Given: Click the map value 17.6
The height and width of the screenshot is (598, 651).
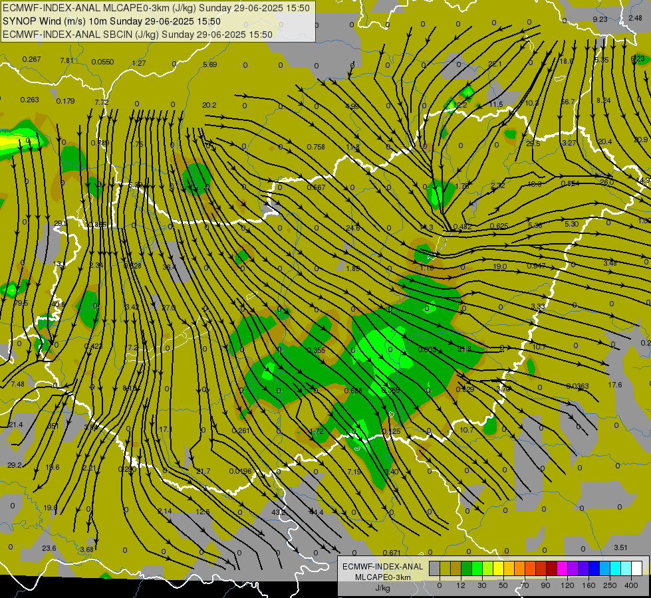Looking at the screenshot, I should click(x=615, y=385).
